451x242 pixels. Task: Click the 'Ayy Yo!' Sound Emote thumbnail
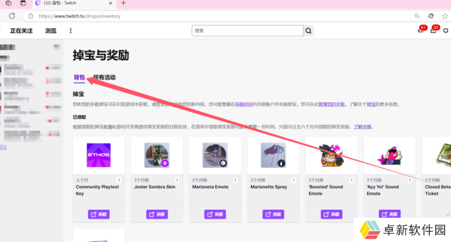tap(389, 156)
